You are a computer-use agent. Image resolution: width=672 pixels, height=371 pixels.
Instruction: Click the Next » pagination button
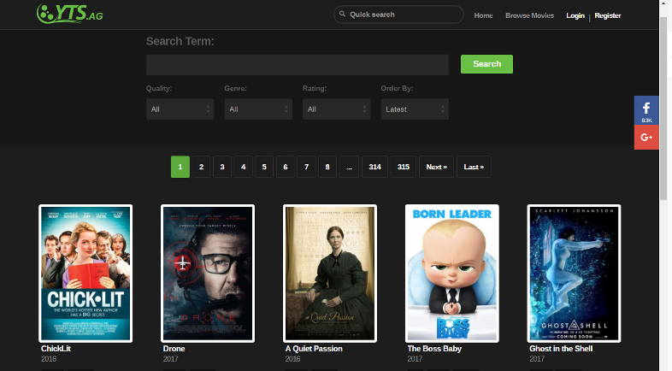click(436, 167)
